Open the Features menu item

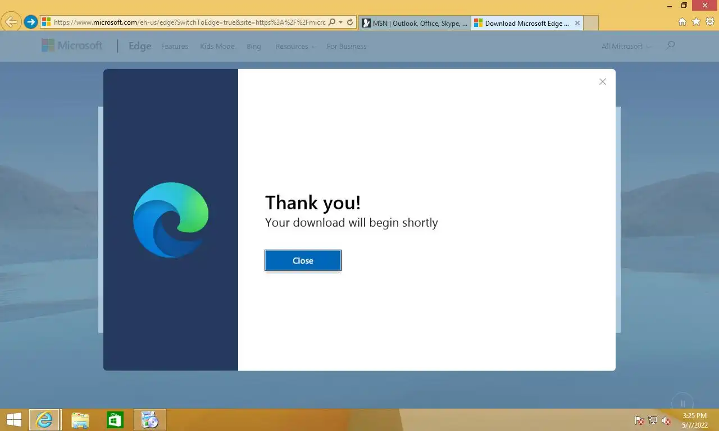tap(175, 46)
